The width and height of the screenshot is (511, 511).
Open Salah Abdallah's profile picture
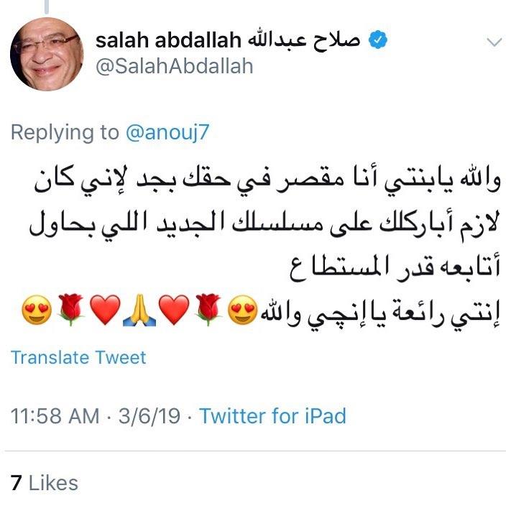click(x=47, y=54)
